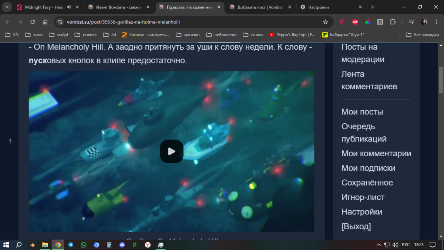Open Discord from the taskbar
The width and height of the screenshot is (444, 250).
point(122,245)
